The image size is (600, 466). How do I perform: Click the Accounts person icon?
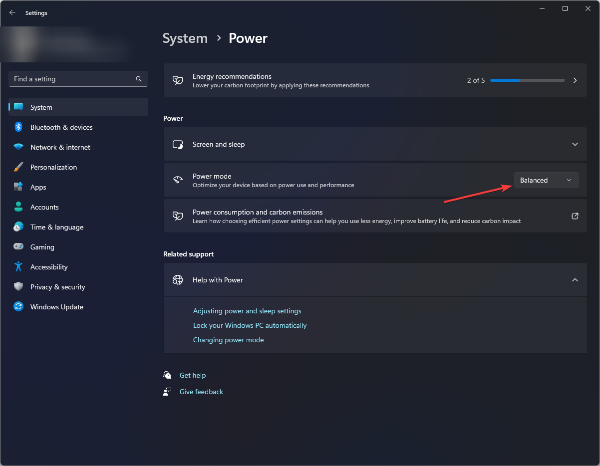(18, 207)
